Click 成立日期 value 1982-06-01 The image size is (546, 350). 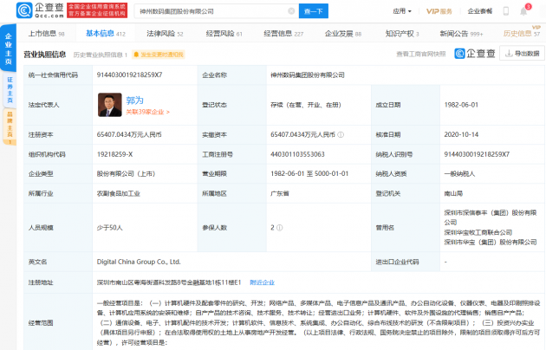point(461,105)
